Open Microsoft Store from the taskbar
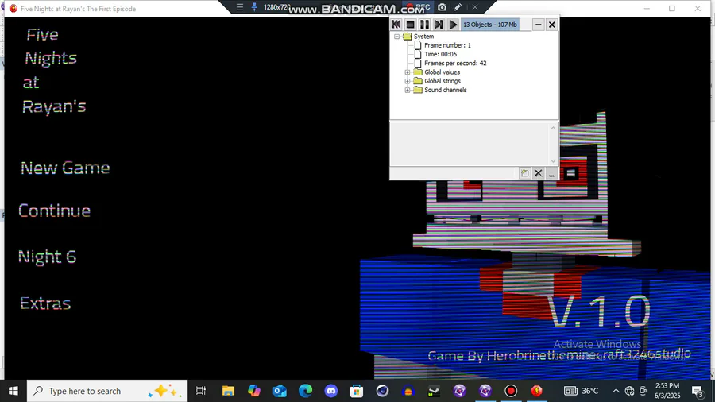 click(357, 391)
